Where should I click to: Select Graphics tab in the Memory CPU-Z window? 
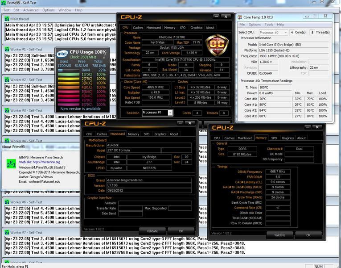pos(288,138)
